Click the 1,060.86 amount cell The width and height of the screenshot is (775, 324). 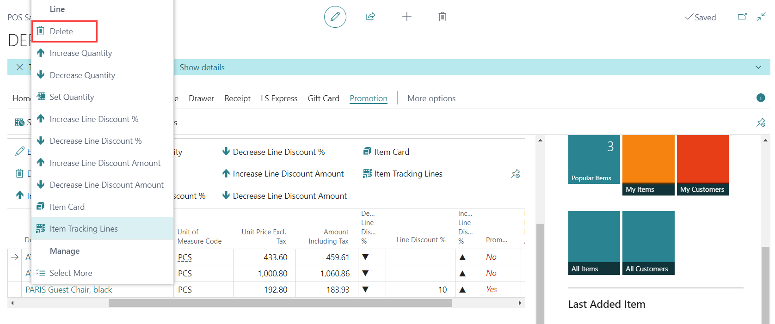coord(327,274)
